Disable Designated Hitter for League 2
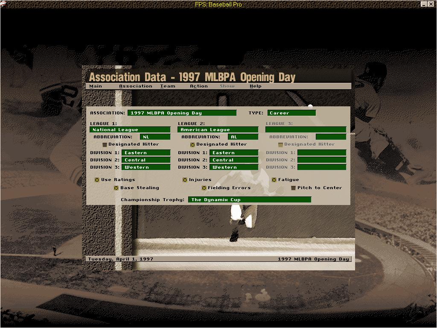 point(192,145)
